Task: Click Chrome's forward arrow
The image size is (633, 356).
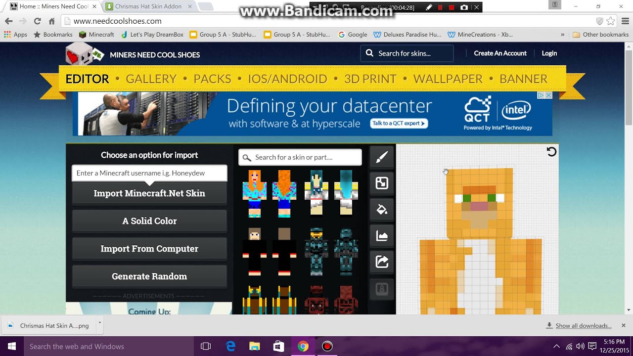Action: pyautogui.click(x=22, y=21)
